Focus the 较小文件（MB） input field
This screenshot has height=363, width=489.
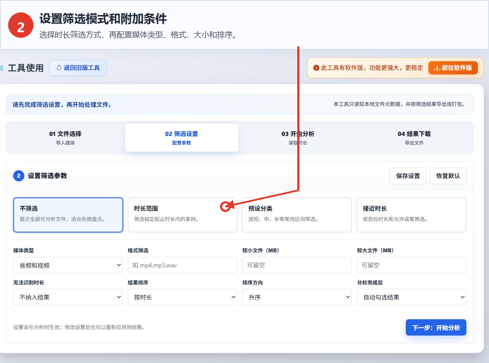297,265
